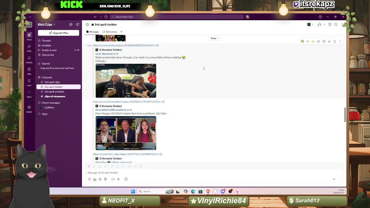Open the DramaAlert X status link
The image size is (370, 208).
click(129, 102)
